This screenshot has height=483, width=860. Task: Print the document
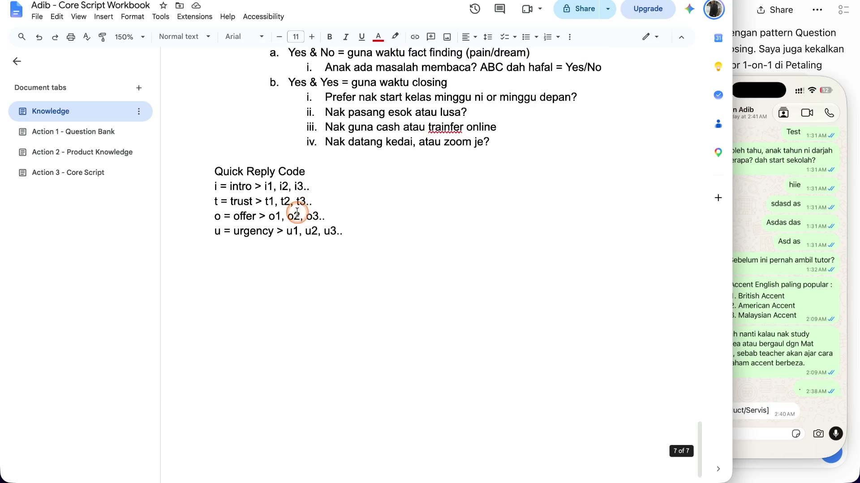point(71,37)
